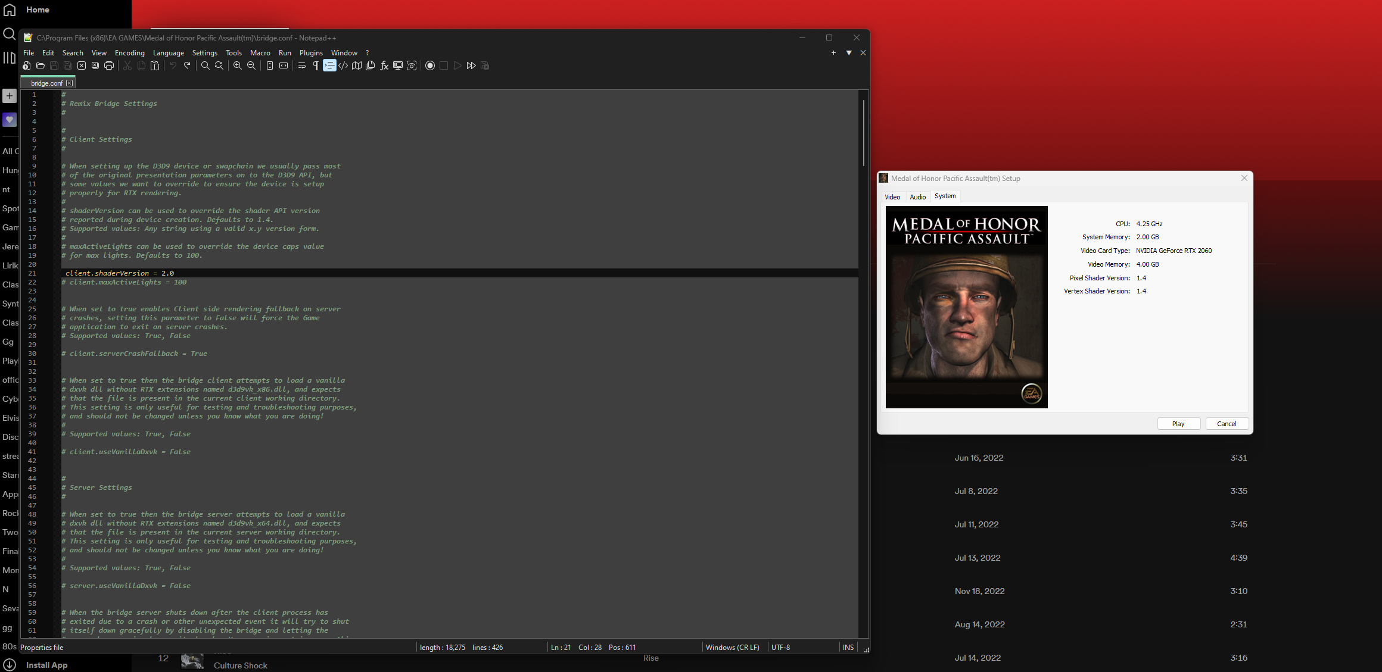Save bridge.conf using the Save icon
This screenshot has height=672, width=1382.
tap(54, 66)
